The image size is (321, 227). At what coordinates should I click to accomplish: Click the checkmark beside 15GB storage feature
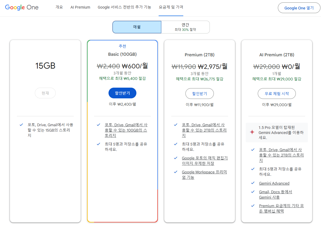[21, 125]
